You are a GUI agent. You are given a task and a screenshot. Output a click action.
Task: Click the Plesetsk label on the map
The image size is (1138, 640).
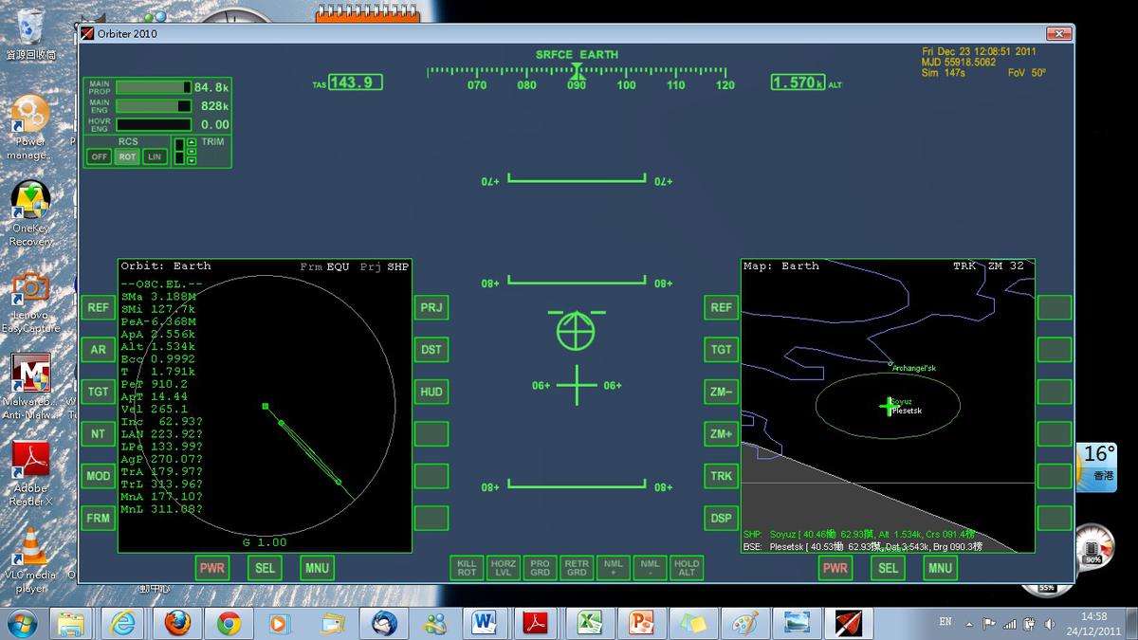(x=908, y=411)
